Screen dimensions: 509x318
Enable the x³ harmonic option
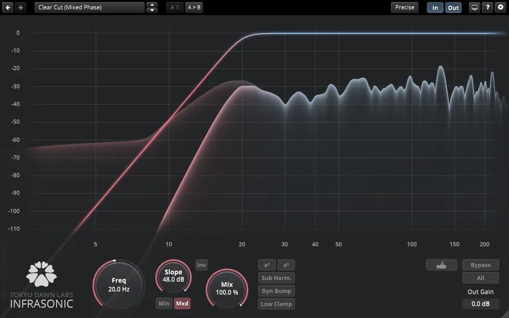point(286,265)
